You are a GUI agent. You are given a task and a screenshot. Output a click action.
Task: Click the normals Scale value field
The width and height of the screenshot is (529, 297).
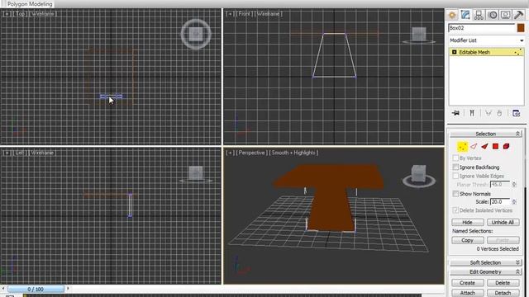[x=500, y=201]
